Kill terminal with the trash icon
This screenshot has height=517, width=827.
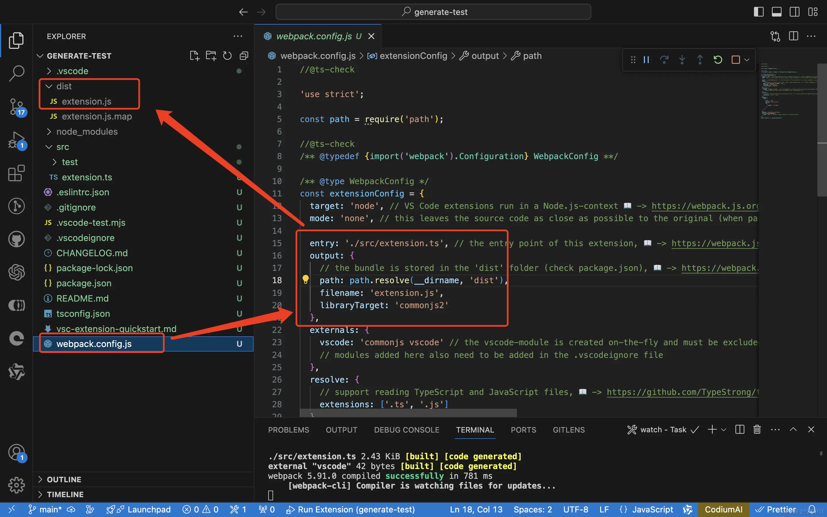pyautogui.click(x=757, y=429)
